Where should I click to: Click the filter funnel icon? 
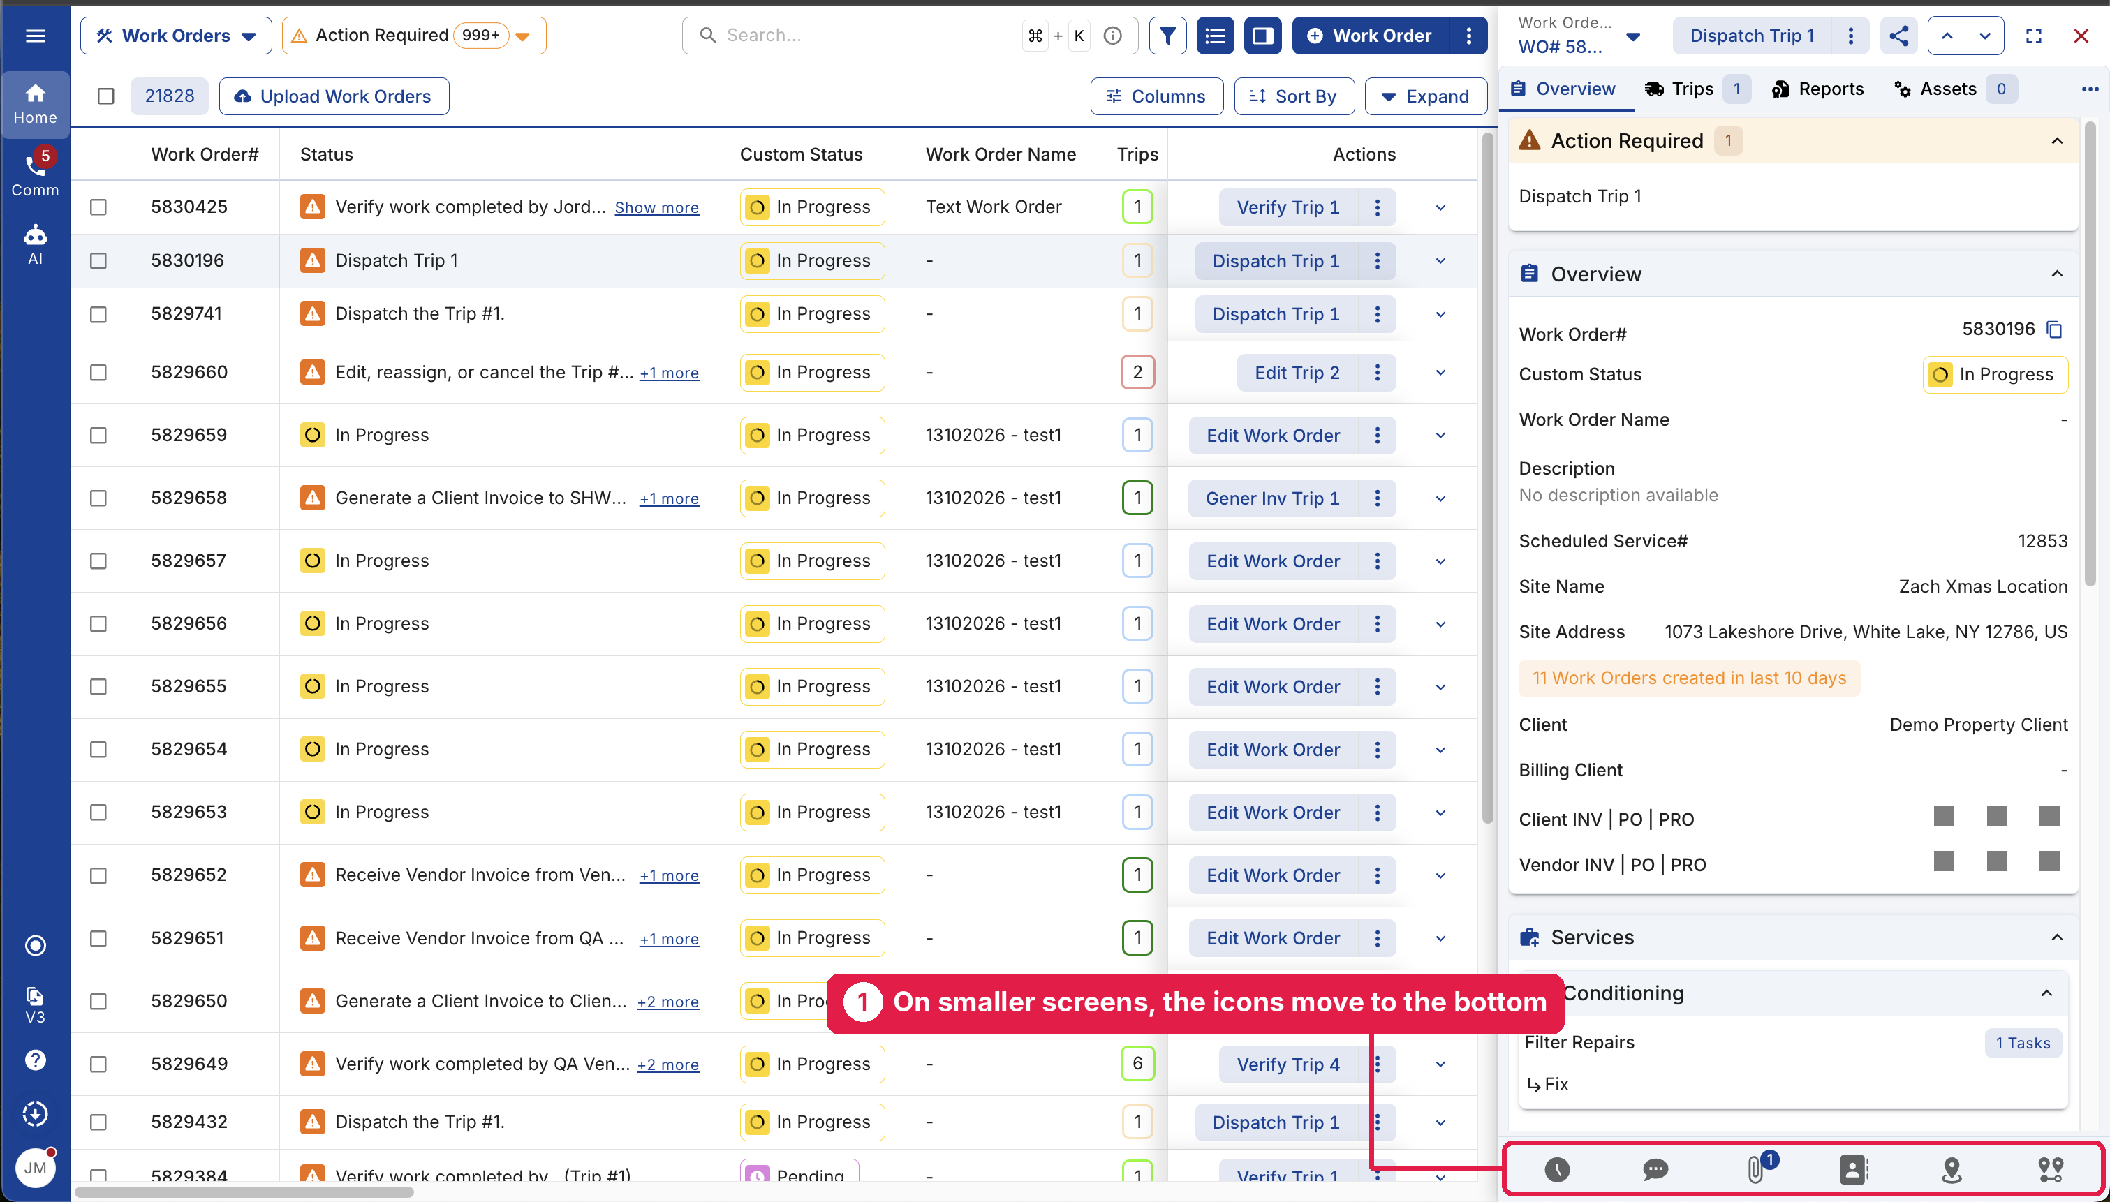pos(1167,36)
